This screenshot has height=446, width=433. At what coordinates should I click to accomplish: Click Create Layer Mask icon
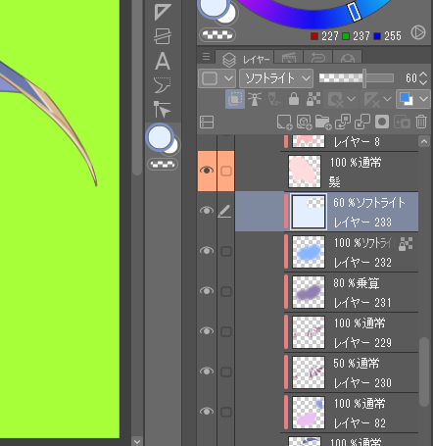(382, 123)
